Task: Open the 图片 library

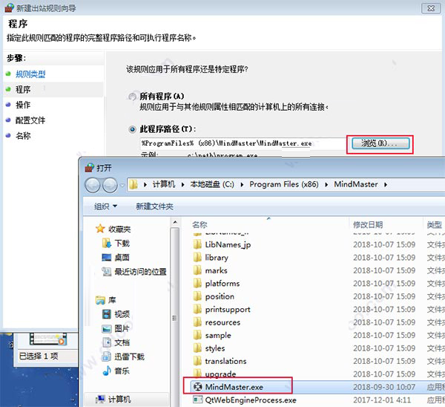Action: click(122, 328)
